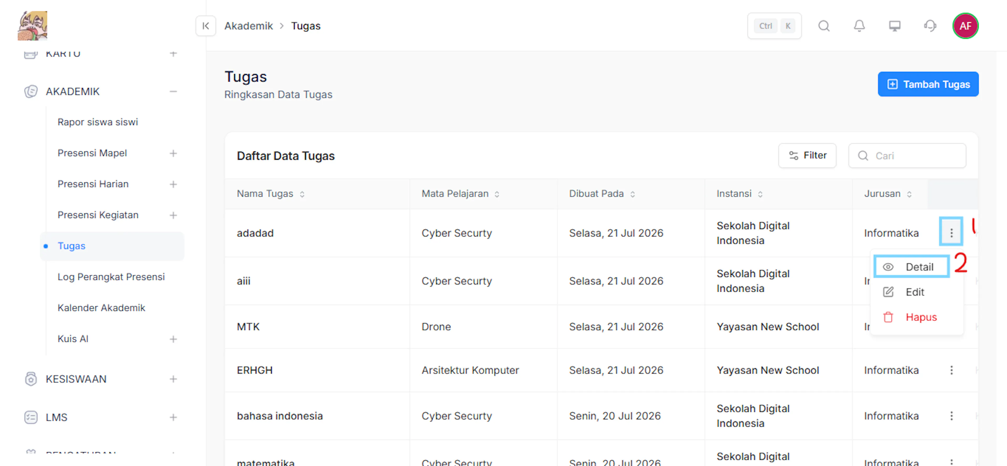Viewport: 1007px width, 466px height.
Task: Expand the Presensi Mapel submenu
Action: point(173,153)
